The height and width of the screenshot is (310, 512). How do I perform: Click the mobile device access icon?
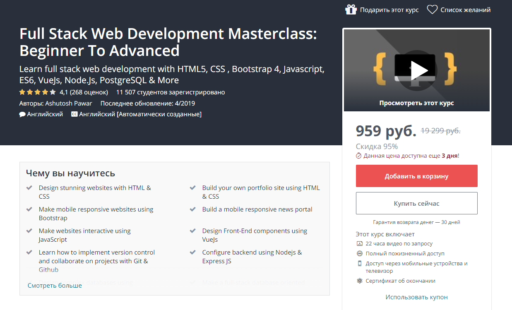pos(359,263)
